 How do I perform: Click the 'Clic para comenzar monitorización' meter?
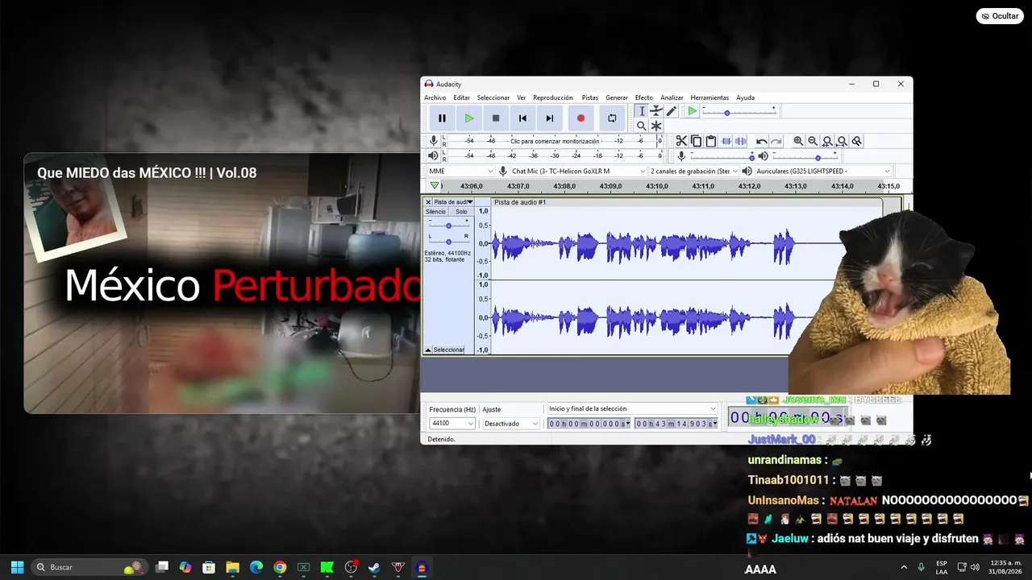click(553, 141)
